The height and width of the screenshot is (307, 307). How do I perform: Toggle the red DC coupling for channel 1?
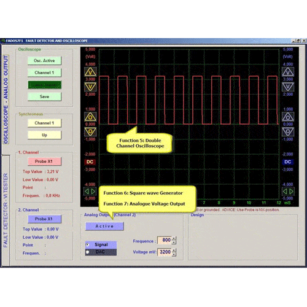point(90,161)
